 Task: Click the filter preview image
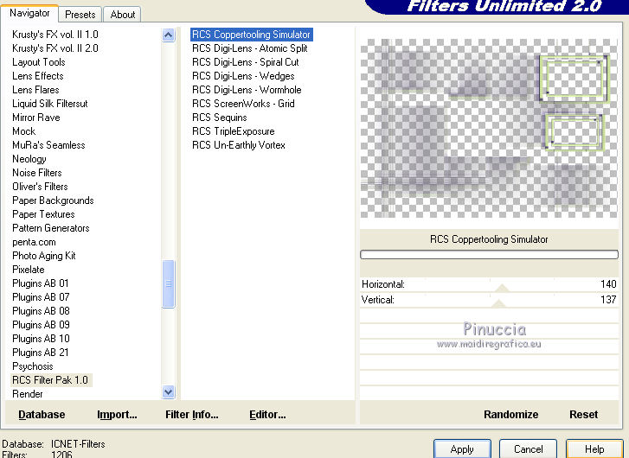click(489, 128)
